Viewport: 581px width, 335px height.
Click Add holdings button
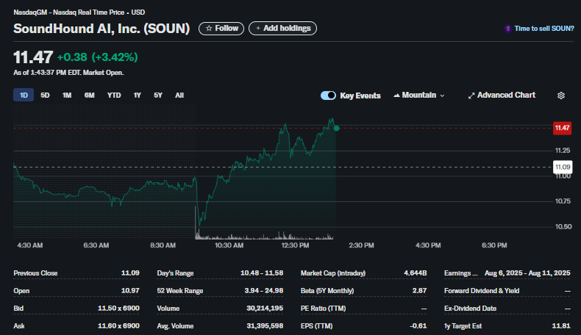pos(282,29)
